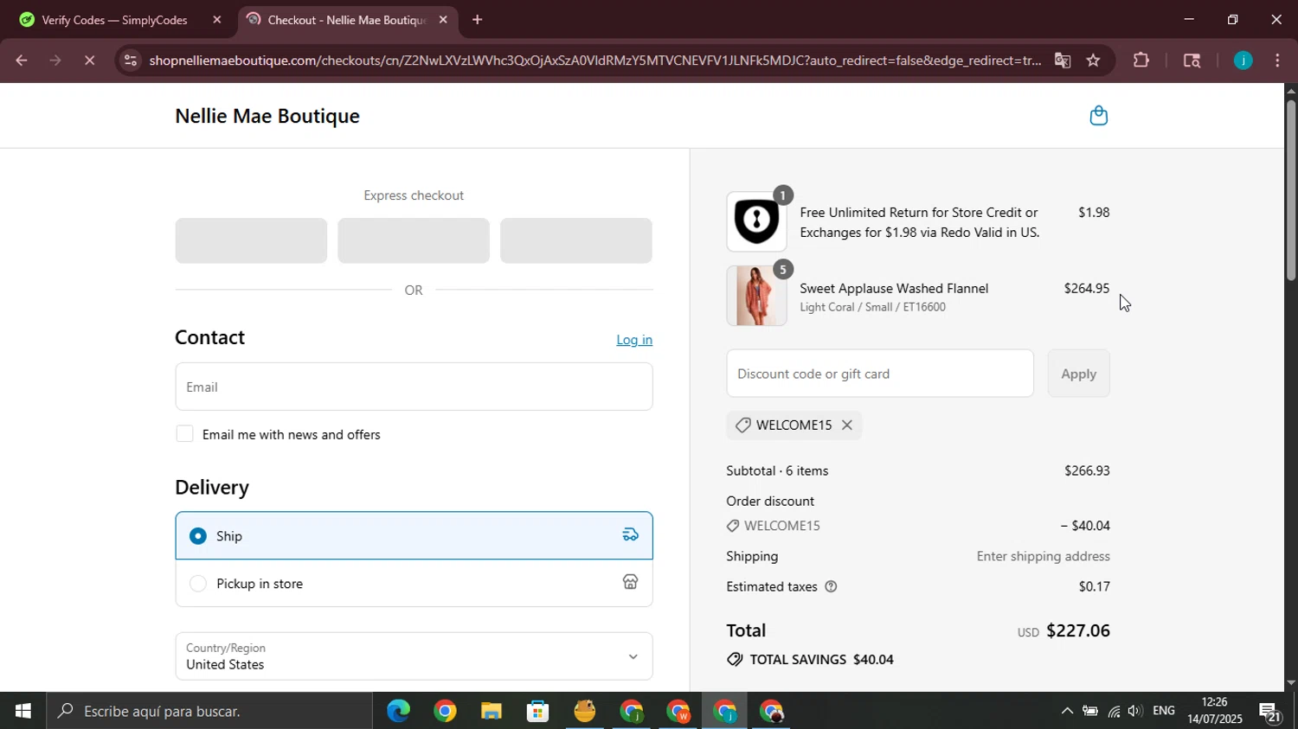This screenshot has width=1298, height=729.
Task: Open the shopping bag cart icon
Action: (x=1098, y=116)
